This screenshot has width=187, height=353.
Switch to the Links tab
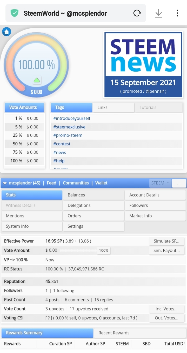pos(113,107)
